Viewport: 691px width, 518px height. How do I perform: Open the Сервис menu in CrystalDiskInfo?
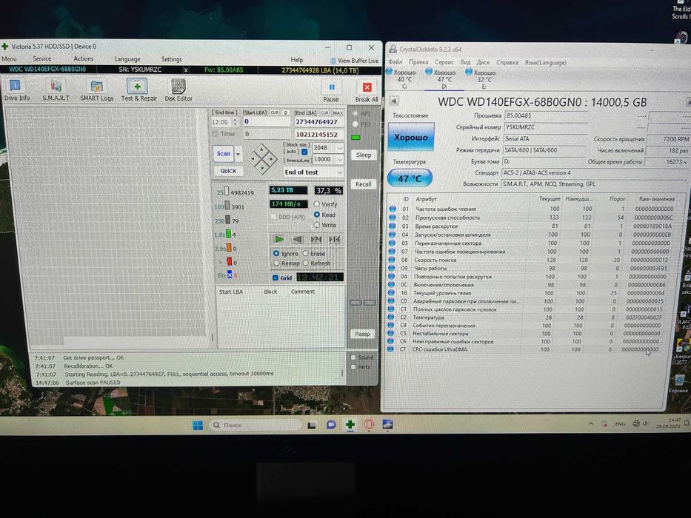pyautogui.click(x=444, y=62)
